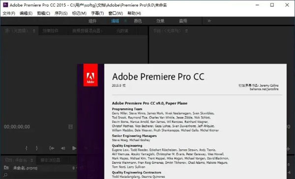Open the Program panel menu icon
295x179 pixels.
tap(186, 31)
